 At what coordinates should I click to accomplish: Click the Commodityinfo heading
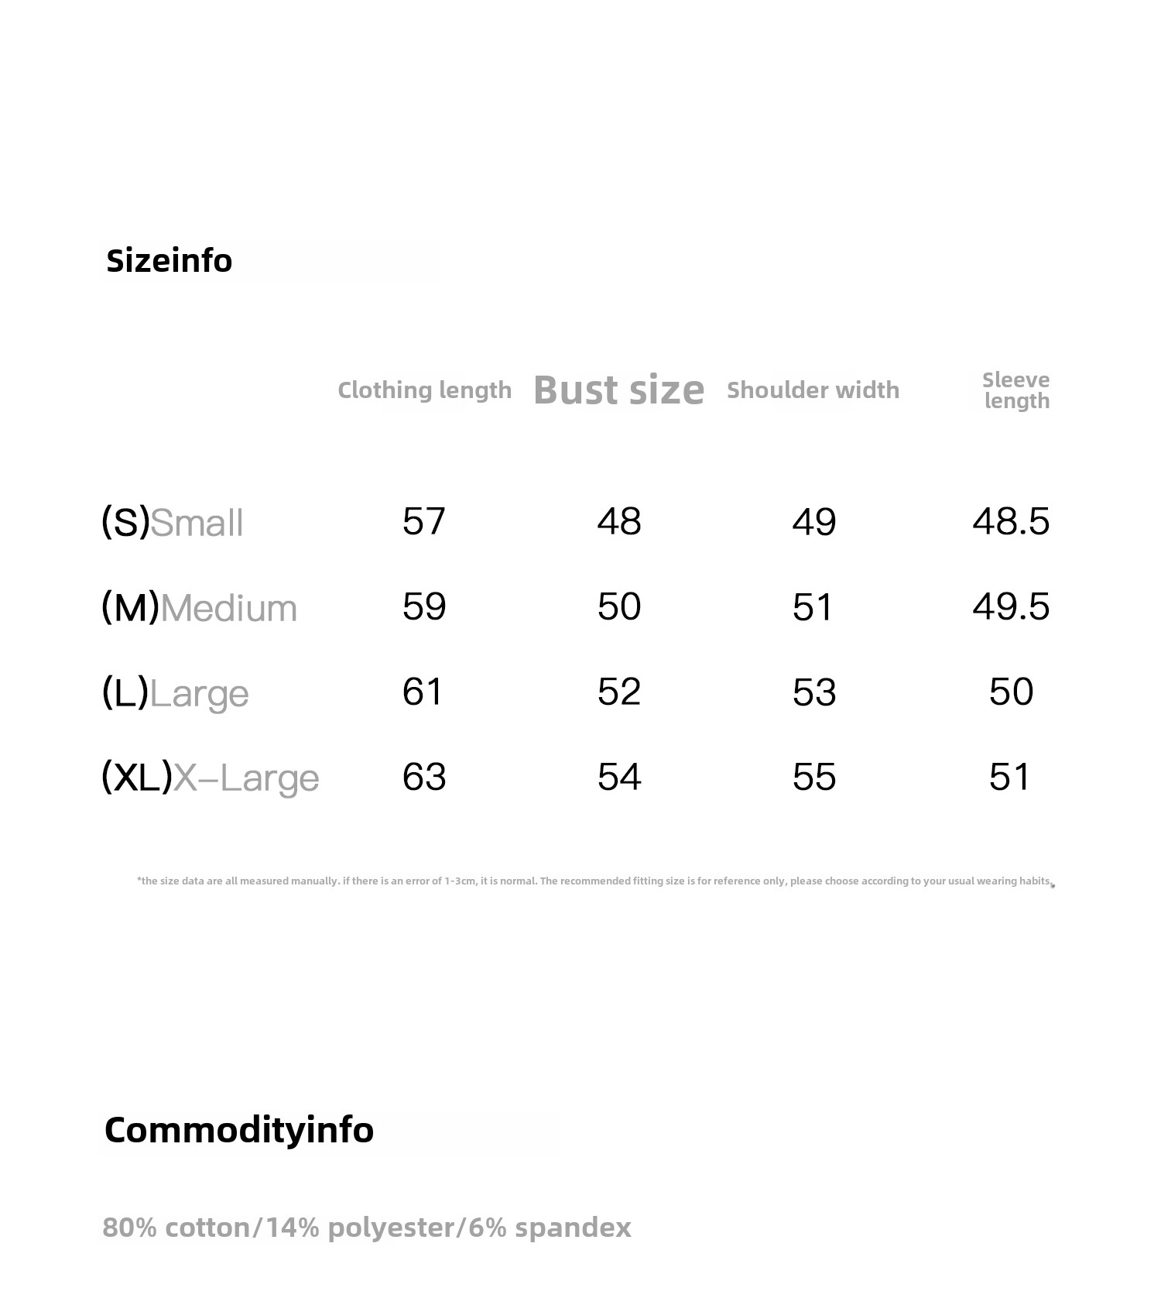(238, 1130)
